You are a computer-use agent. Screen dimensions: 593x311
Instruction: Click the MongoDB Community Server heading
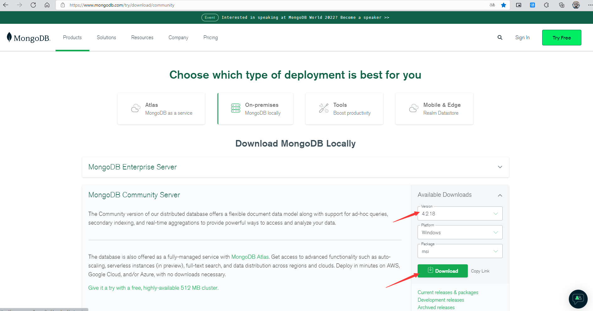[x=134, y=195]
